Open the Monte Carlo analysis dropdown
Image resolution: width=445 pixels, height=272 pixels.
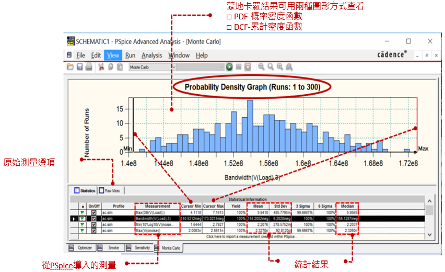(x=174, y=67)
